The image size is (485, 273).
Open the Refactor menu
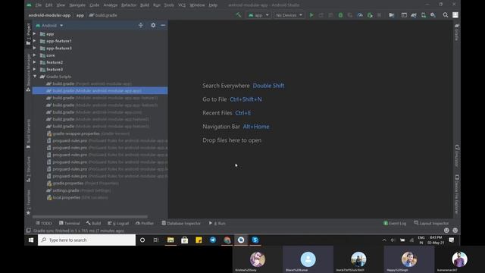pos(129,5)
